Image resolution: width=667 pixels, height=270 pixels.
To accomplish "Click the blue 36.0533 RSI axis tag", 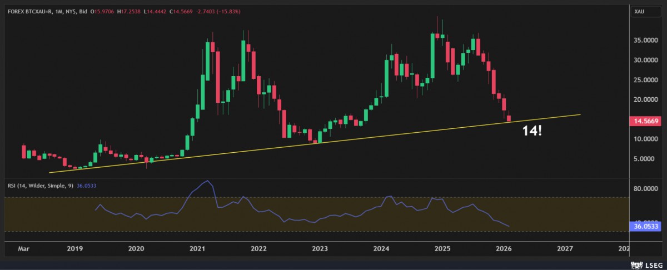I will click(x=645, y=226).
